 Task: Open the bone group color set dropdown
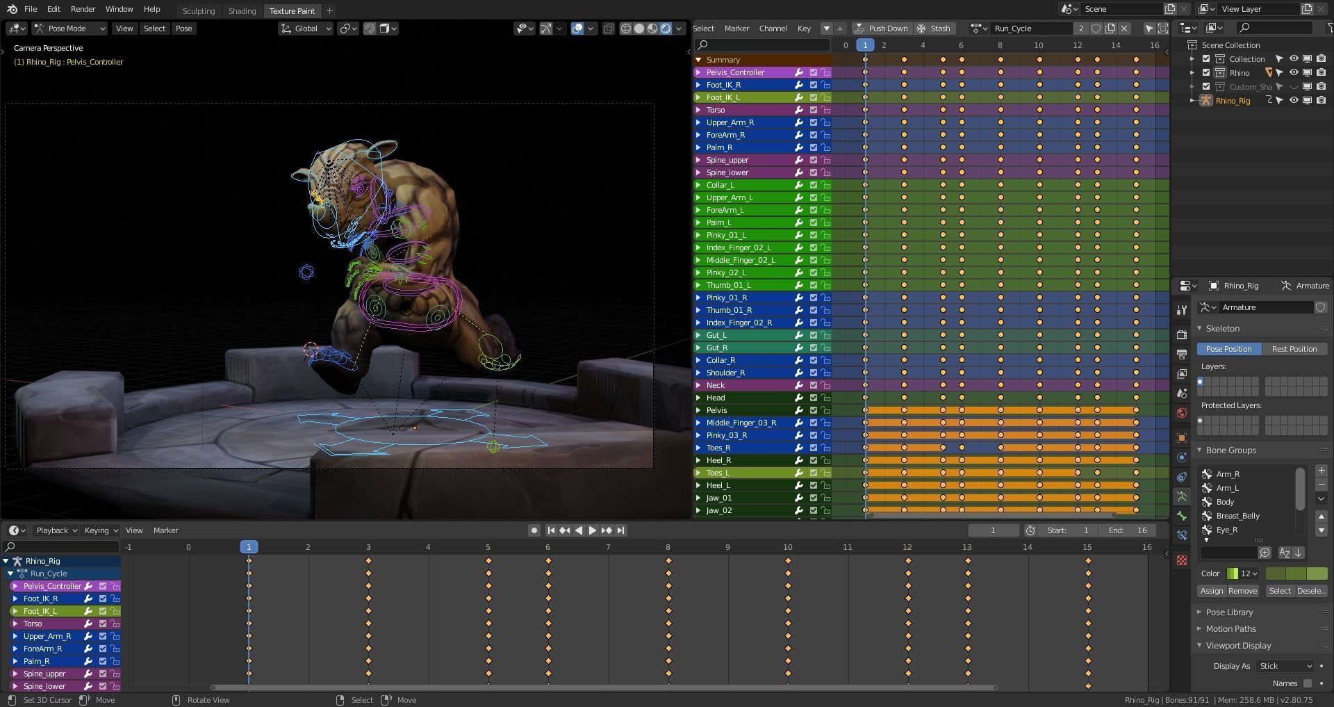pyautogui.click(x=1242, y=574)
